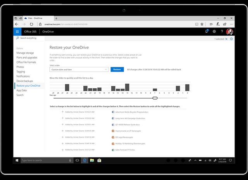Click the activity bar for 26 days ago
This screenshot has width=248, height=180.
67,87
